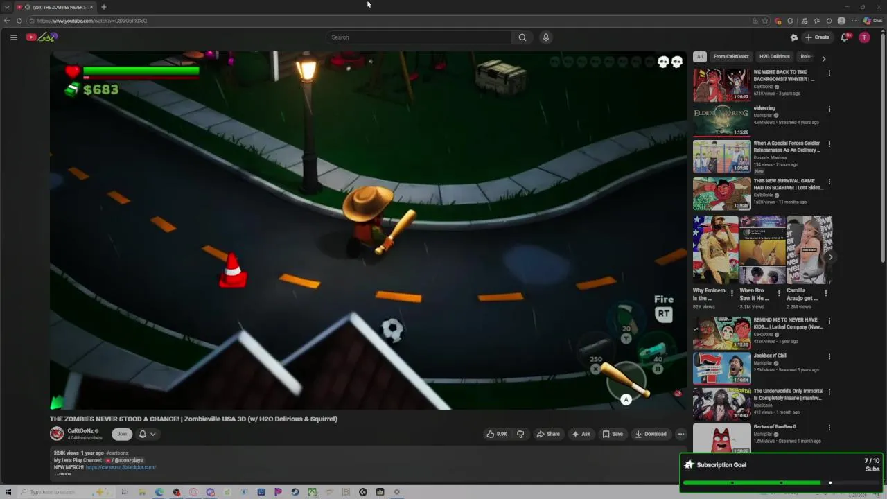Save the video to a playlist
This screenshot has height=499, width=887.
click(x=613, y=434)
